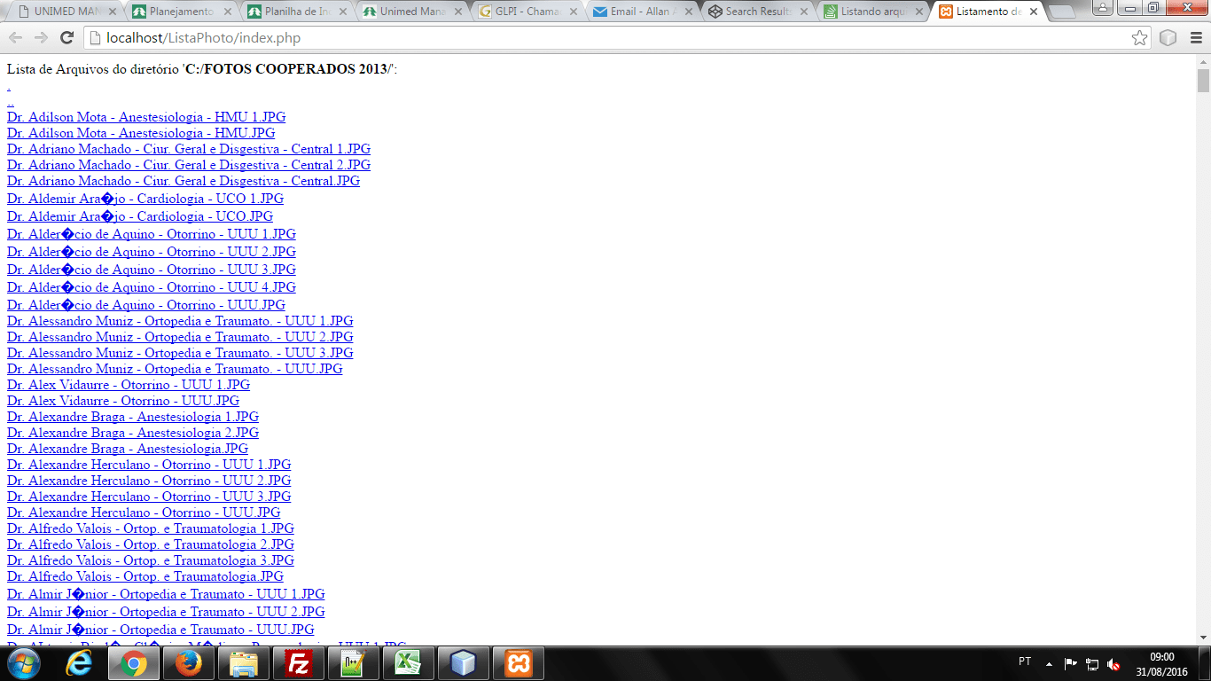
Task: Go back with the browser back arrow
Action: (x=15, y=38)
